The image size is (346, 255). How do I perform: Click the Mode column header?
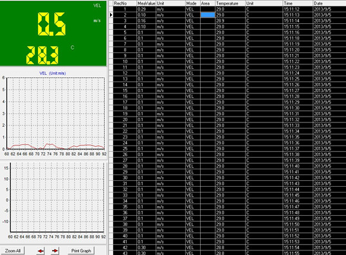193,3
